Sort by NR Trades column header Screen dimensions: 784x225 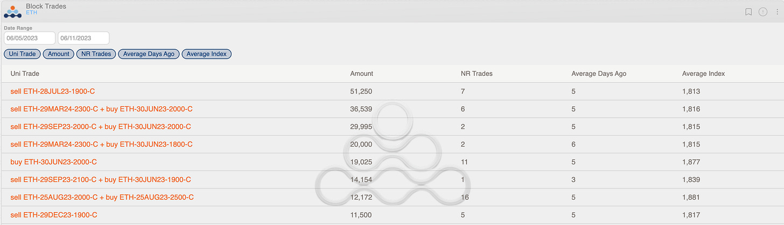tap(473, 74)
